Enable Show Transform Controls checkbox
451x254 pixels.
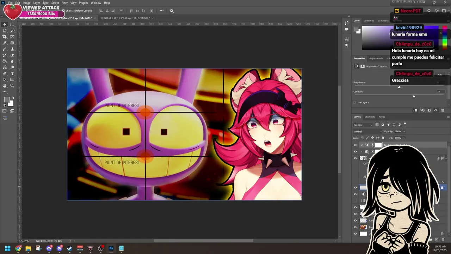[x=63, y=11]
